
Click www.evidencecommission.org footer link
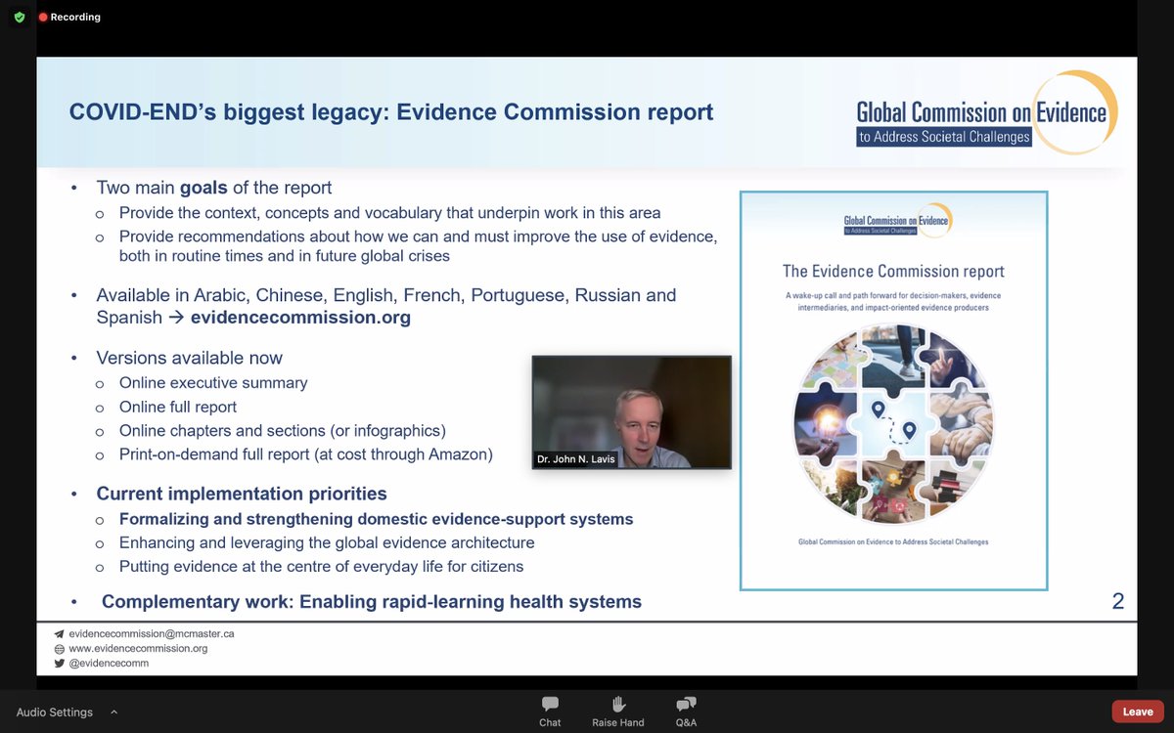pyautogui.click(x=138, y=648)
